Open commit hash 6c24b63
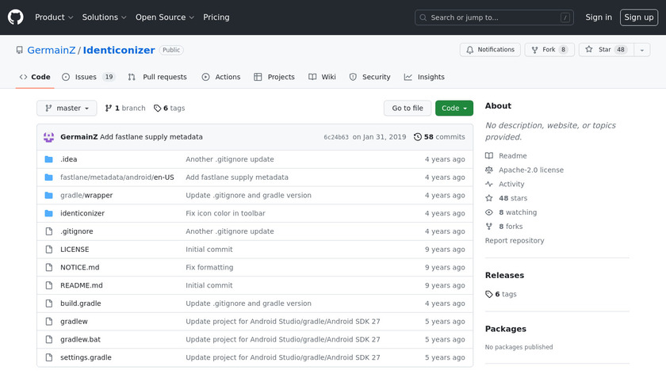 coord(336,137)
